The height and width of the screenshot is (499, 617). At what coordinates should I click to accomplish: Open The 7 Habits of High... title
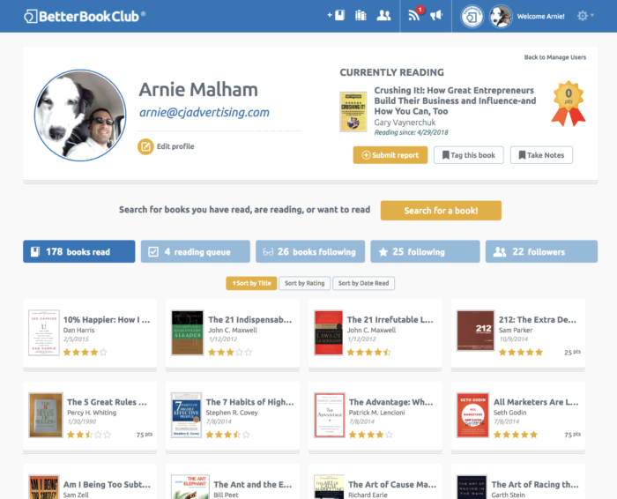tap(249, 402)
